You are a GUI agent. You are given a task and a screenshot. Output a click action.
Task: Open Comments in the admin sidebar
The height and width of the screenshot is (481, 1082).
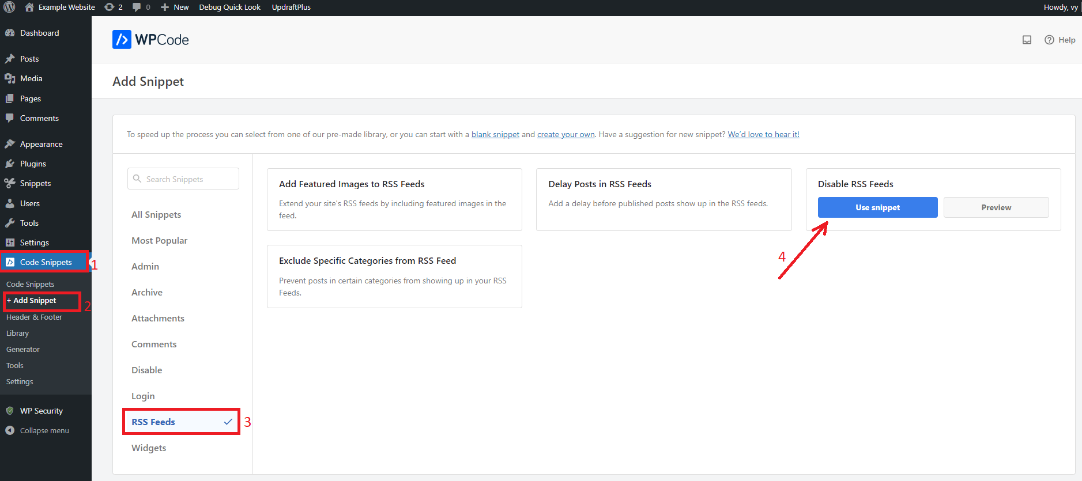pyautogui.click(x=46, y=118)
